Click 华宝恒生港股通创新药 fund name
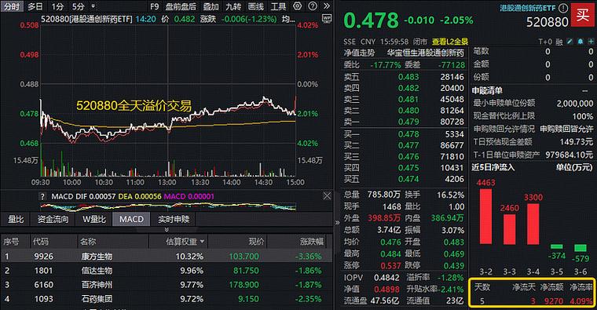The width and height of the screenshot is (597, 310). click(426, 53)
